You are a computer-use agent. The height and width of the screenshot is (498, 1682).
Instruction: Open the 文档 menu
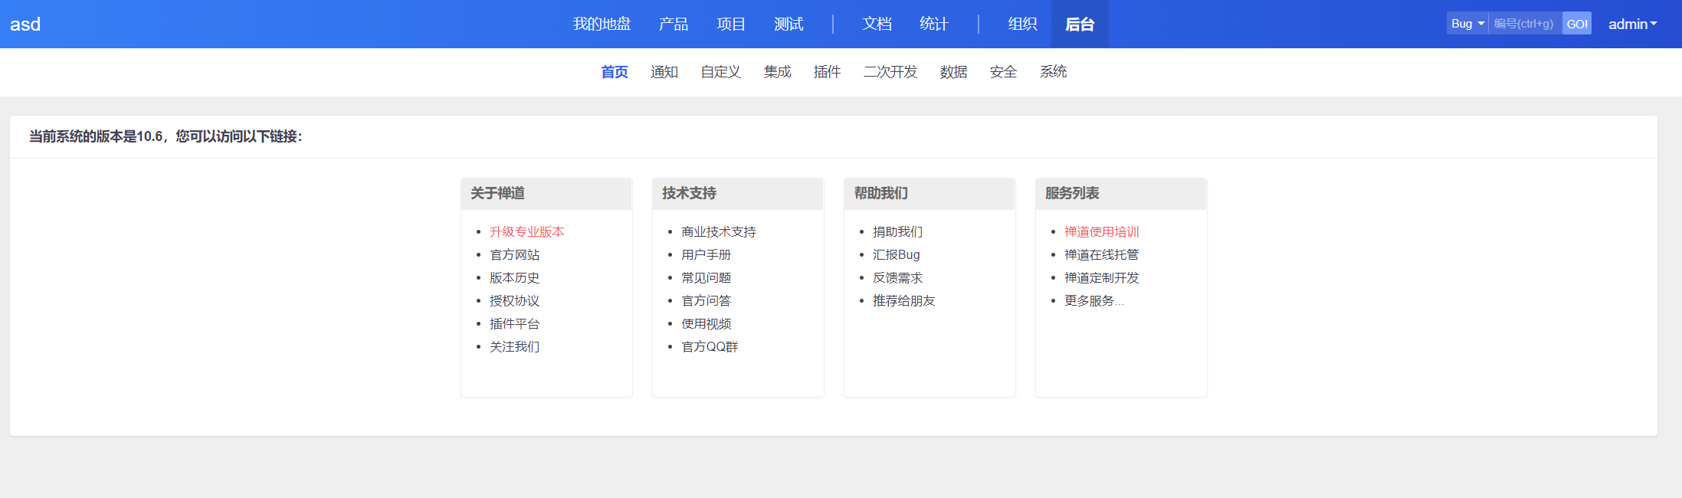pyautogui.click(x=877, y=24)
